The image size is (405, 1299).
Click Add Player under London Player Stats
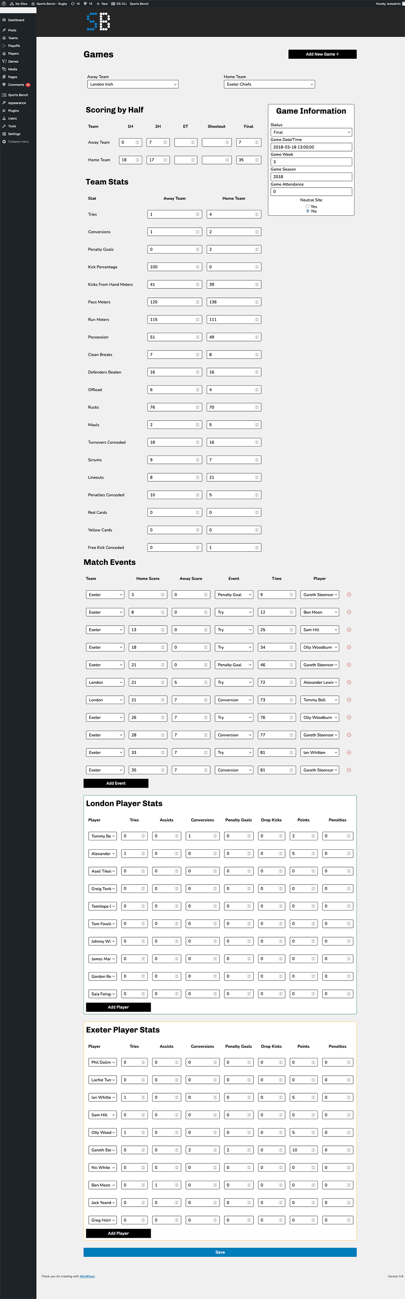[x=119, y=1007]
